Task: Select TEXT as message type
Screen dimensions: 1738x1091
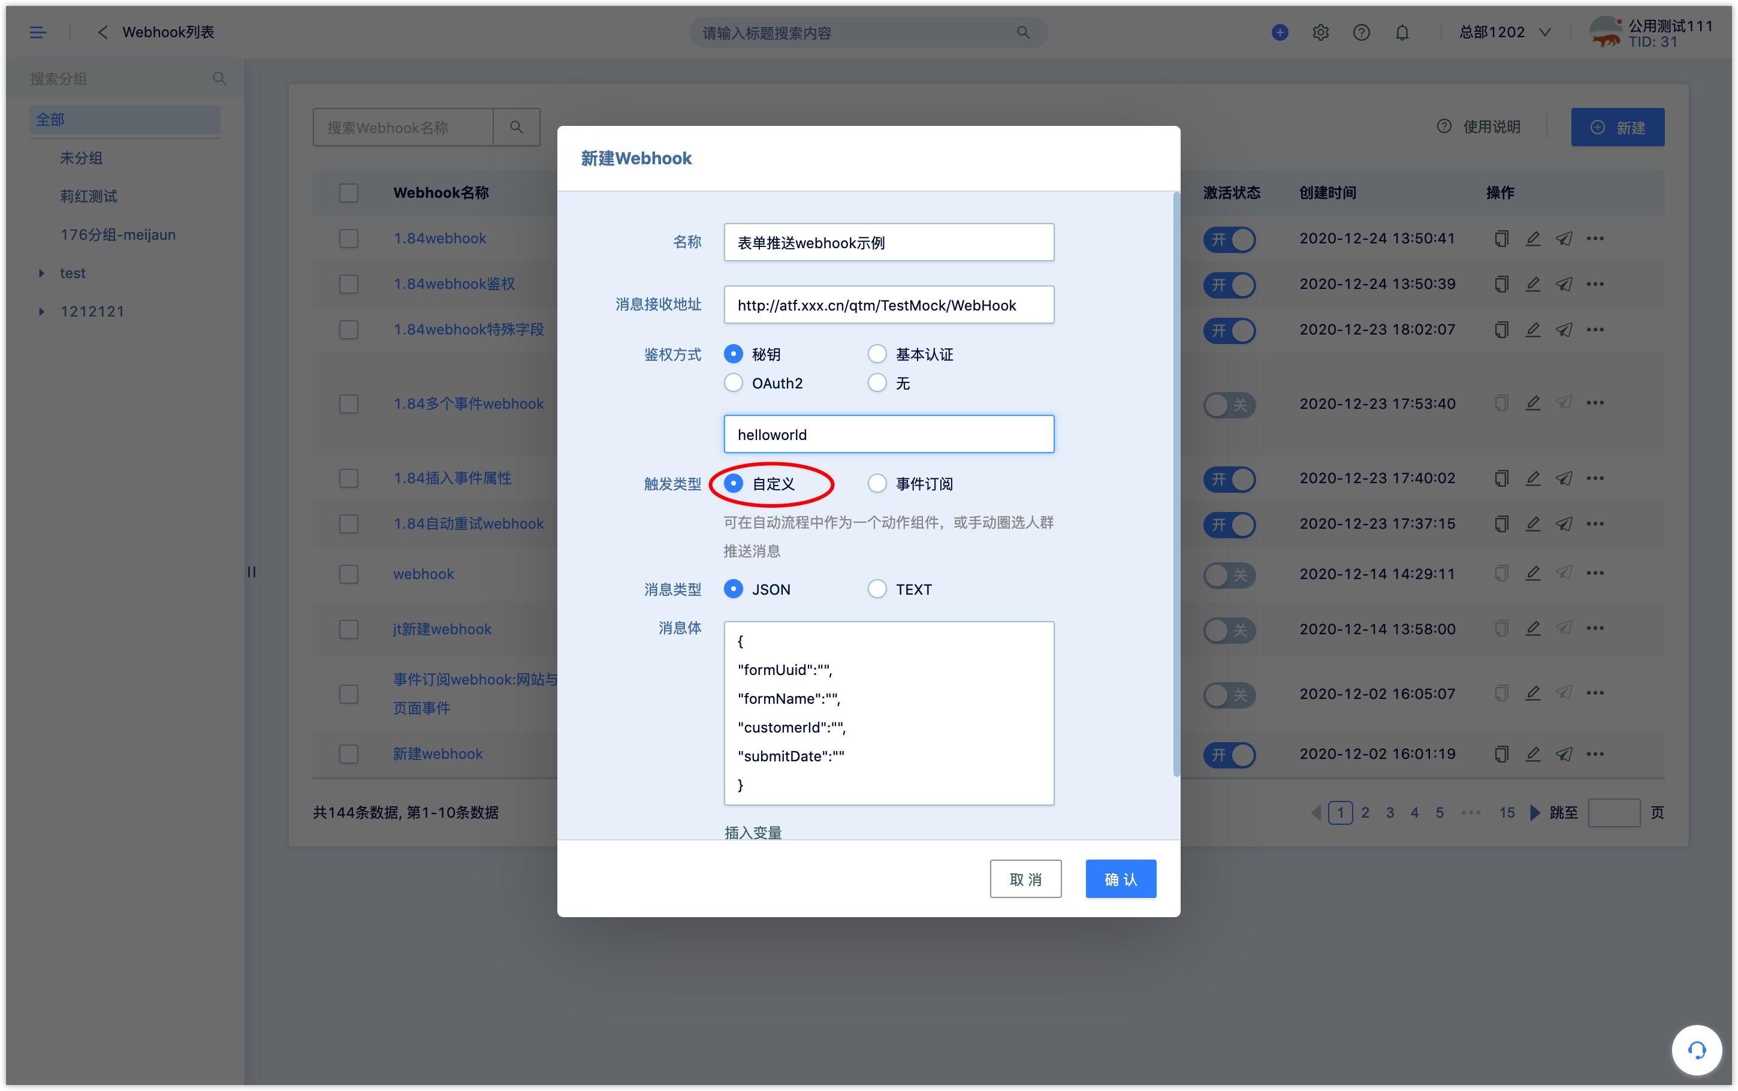Action: (876, 589)
